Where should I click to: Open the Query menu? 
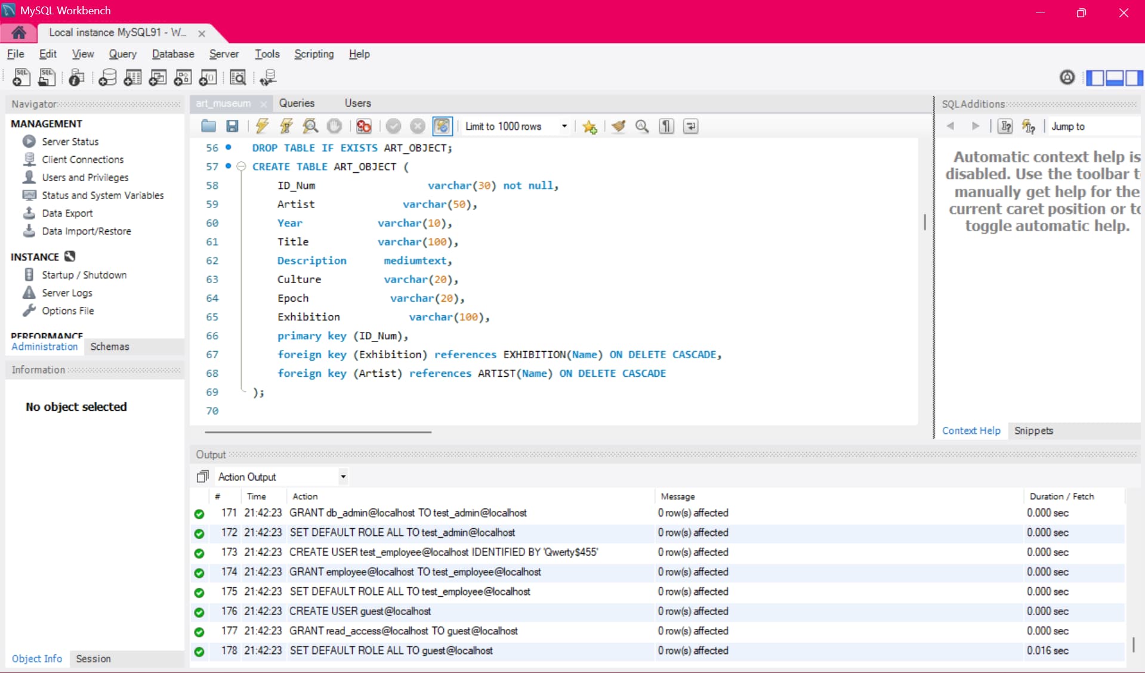coord(122,54)
